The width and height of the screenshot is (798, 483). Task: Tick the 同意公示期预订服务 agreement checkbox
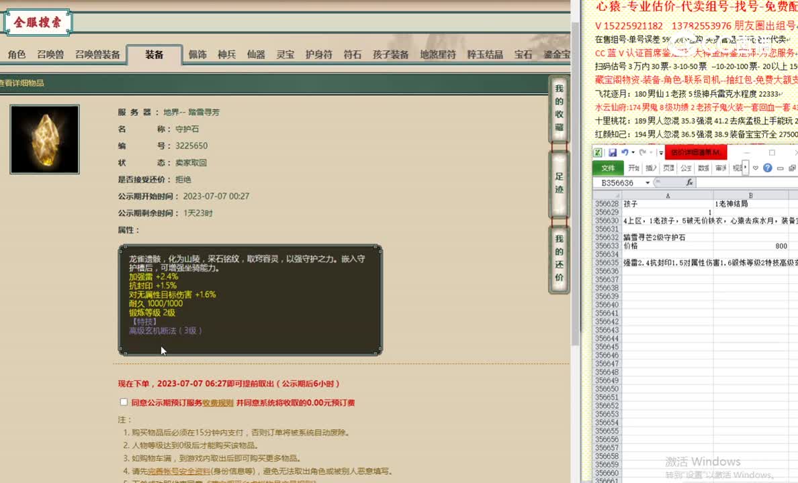point(124,402)
